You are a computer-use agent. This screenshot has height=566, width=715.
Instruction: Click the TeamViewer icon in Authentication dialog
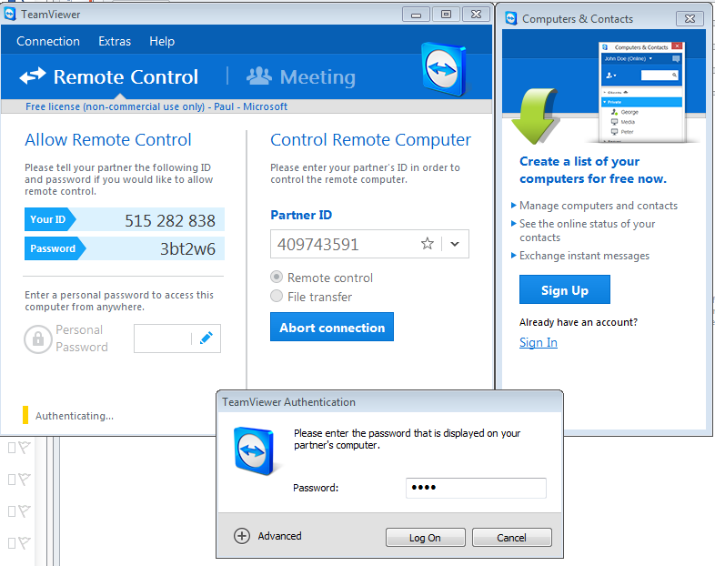click(255, 451)
